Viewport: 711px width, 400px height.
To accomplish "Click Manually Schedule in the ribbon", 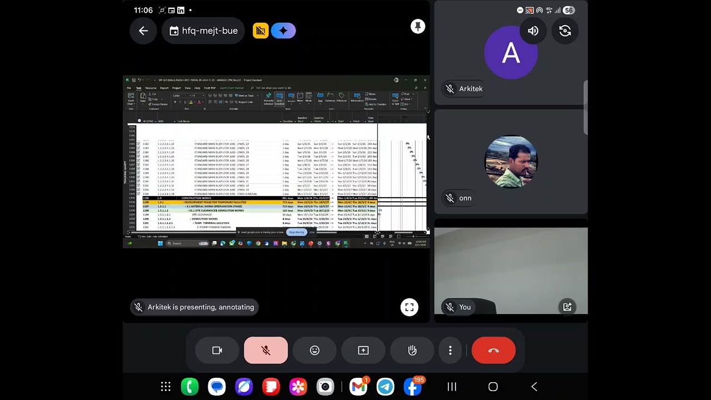I will point(269,99).
